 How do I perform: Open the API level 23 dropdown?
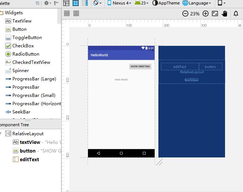pos(142,3)
